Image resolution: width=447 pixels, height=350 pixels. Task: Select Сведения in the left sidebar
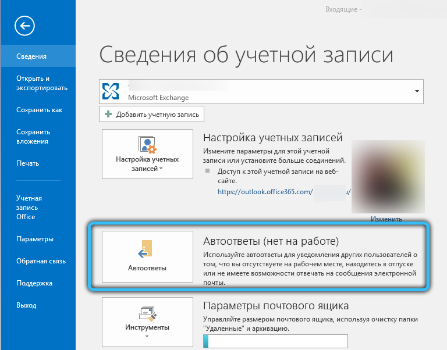click(x=31, y=56)
